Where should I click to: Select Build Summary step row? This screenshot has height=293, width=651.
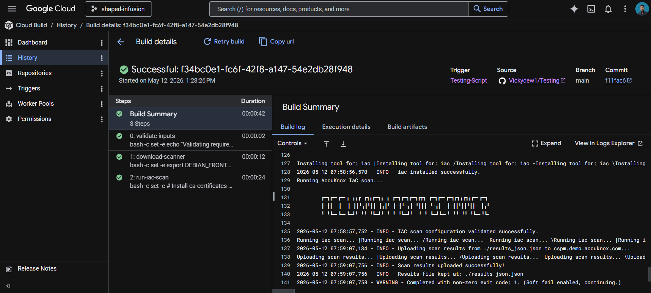[190, 119]
